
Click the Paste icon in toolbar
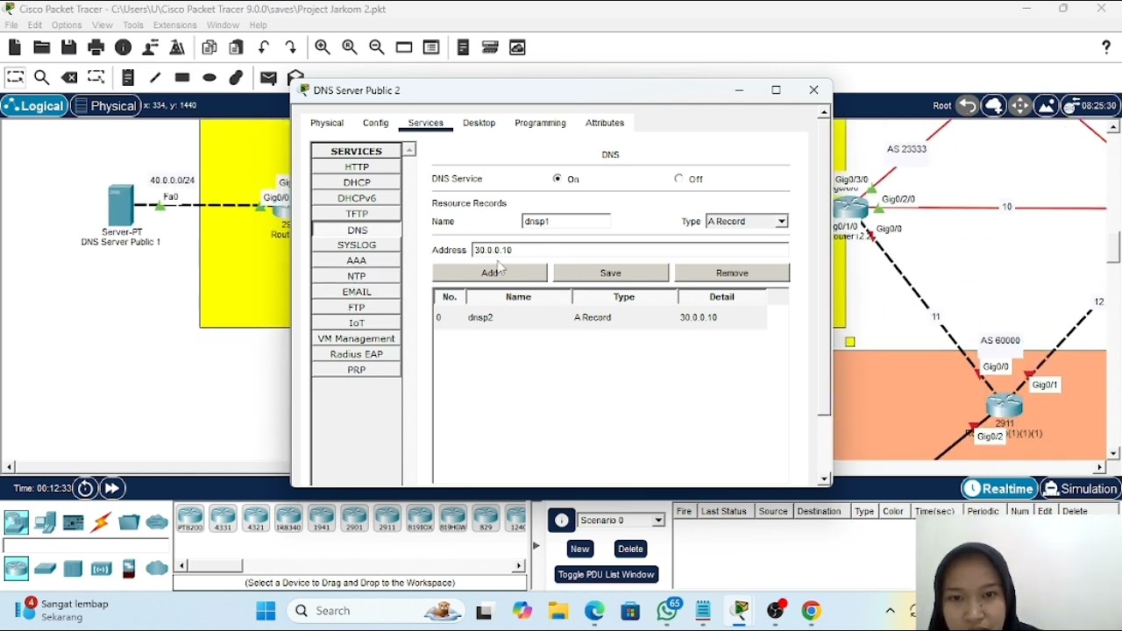pos(237,47)
